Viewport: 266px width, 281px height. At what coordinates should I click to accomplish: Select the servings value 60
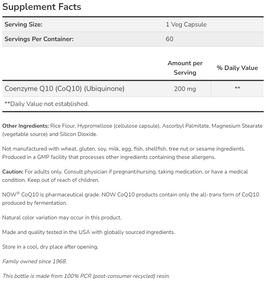[169, 39]
